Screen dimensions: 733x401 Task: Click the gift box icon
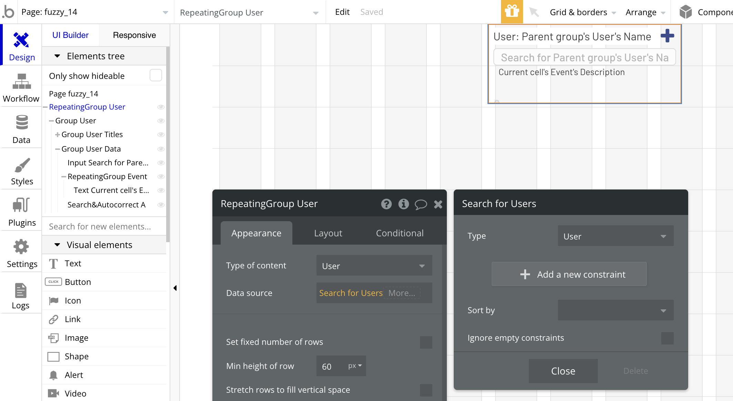[x=512, y=12]
